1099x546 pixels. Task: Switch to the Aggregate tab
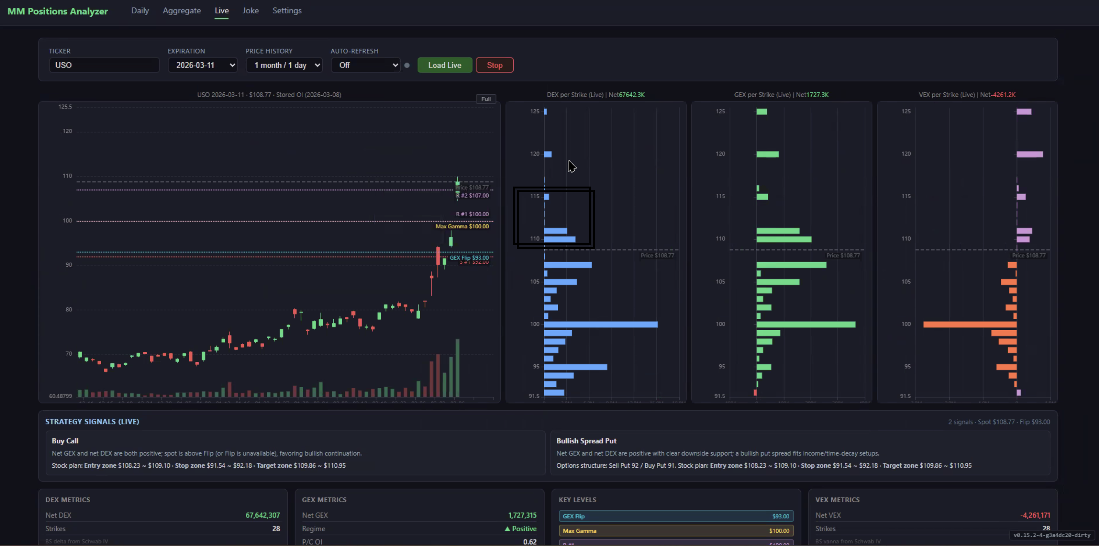coord(182,11)
